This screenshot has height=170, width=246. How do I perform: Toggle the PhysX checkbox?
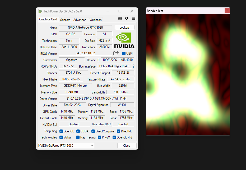pyautogui.click(x=99, y=137)
